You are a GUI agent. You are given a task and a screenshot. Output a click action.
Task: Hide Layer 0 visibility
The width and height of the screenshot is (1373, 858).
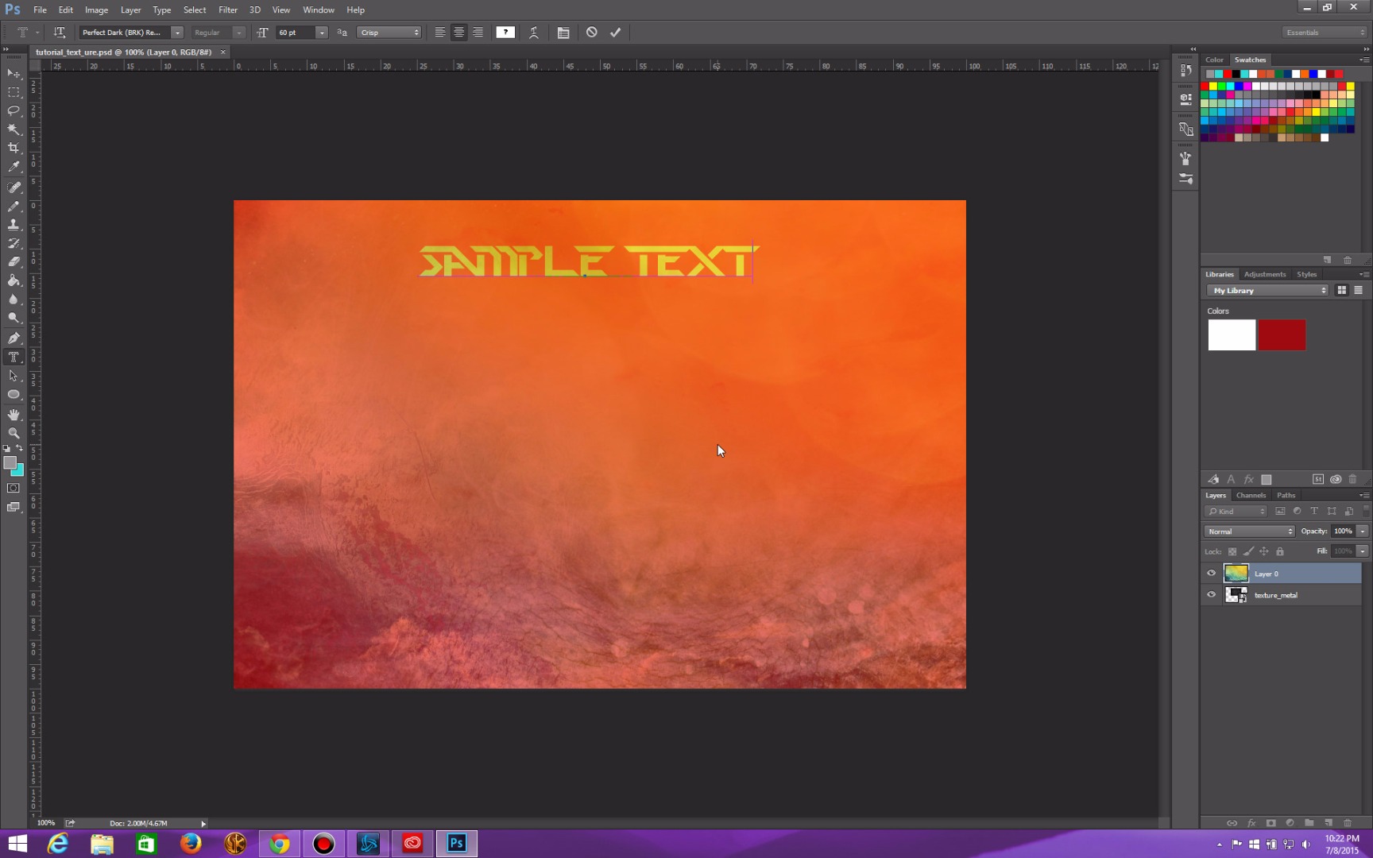pyautogui.click(x=1211, y=573)
